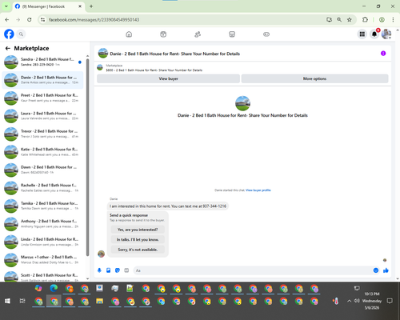Image resolution: width=400 pixels, height=320 pixels.
Task: Open the purple conversation info icon
Action: (x=383, y=54)
